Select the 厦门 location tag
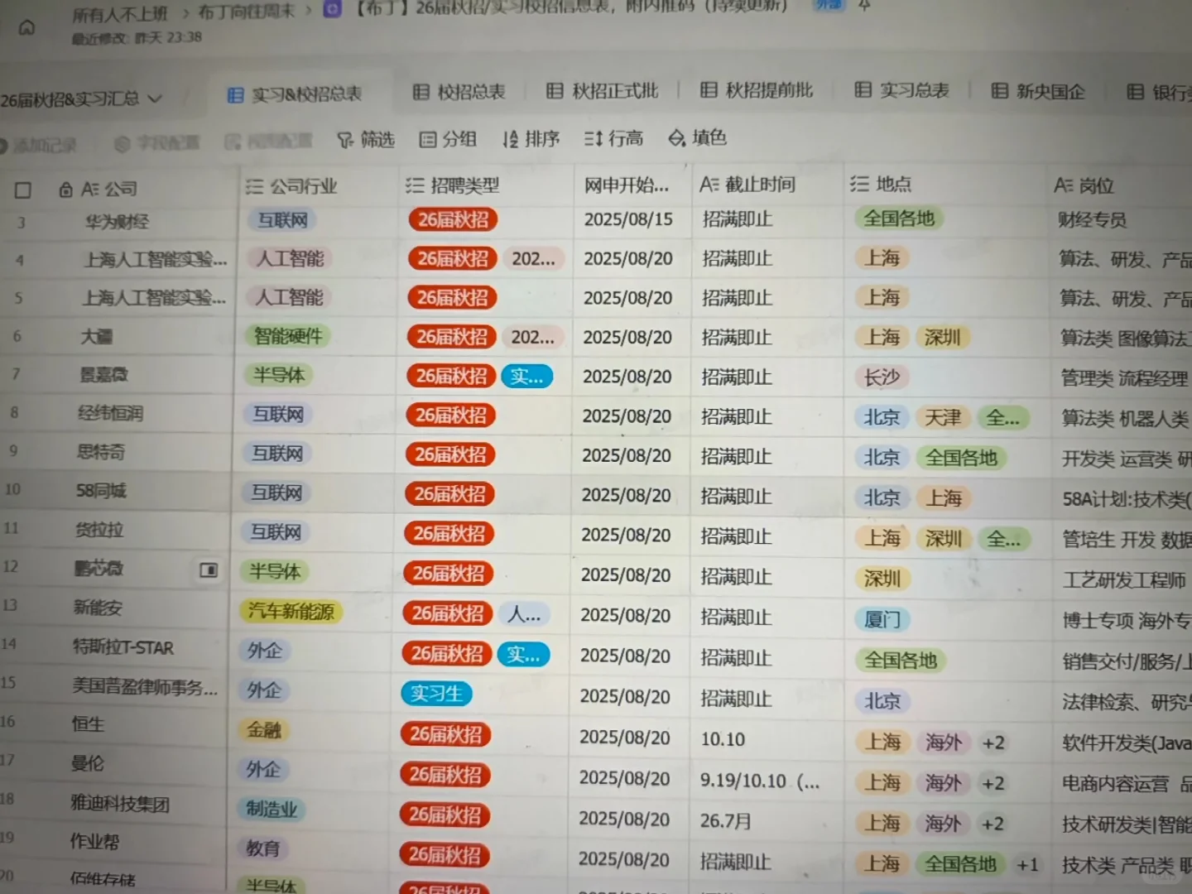 tap(882, 620)
